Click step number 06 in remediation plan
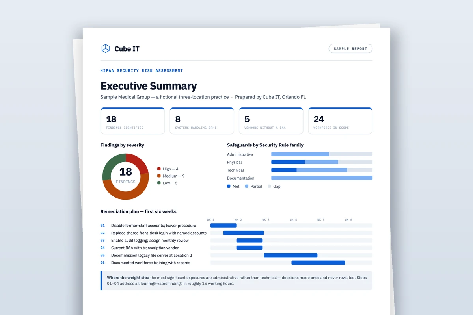Image resolution: width=473 pixels, height=315 pixels. point(102,263)
